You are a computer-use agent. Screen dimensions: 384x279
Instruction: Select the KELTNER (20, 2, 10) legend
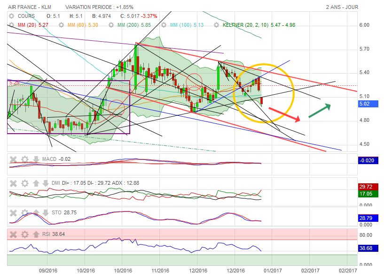[259, 25]
